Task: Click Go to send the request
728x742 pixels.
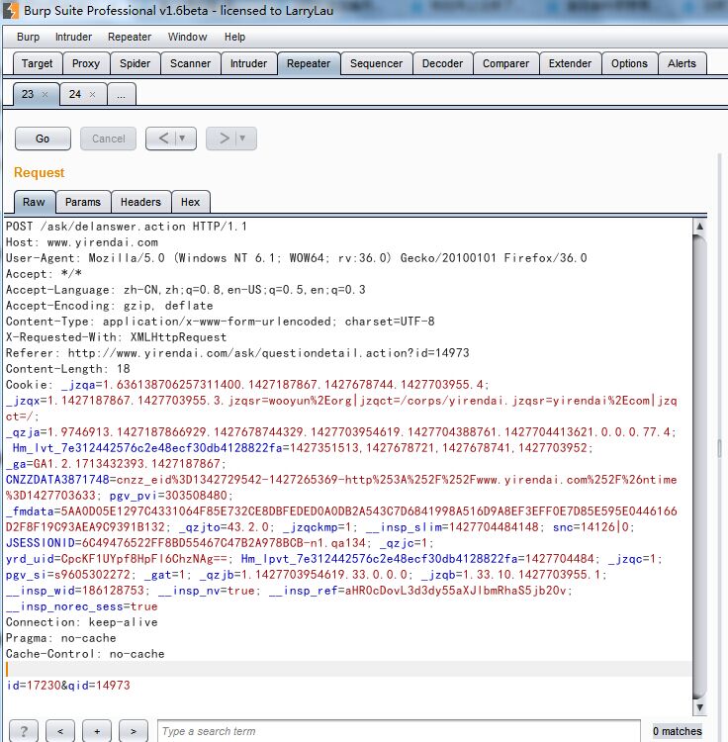Action: 43,139
